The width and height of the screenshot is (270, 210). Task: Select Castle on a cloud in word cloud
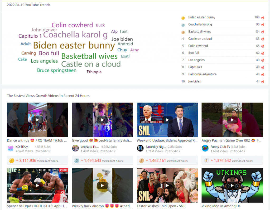point(91,64)
